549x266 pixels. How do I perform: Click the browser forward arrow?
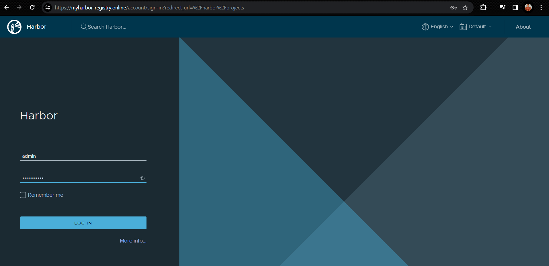pyautogui.click(x=19, y=7)
